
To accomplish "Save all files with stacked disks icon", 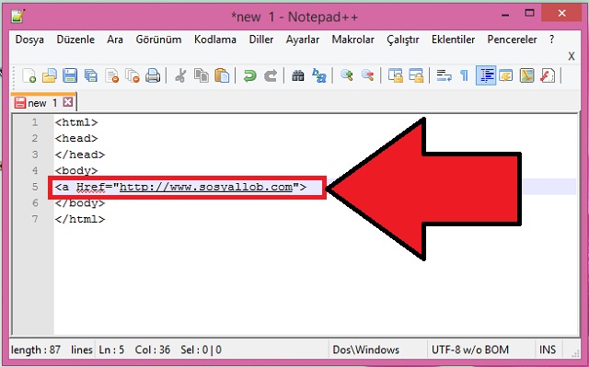I will pyautogui.click(x=90, y=75).
